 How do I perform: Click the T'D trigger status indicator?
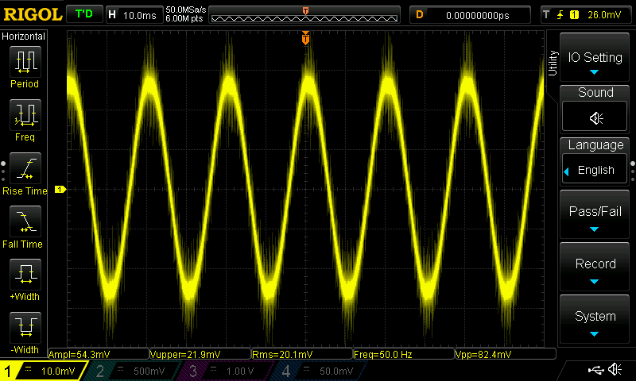(x=84, y=14)
